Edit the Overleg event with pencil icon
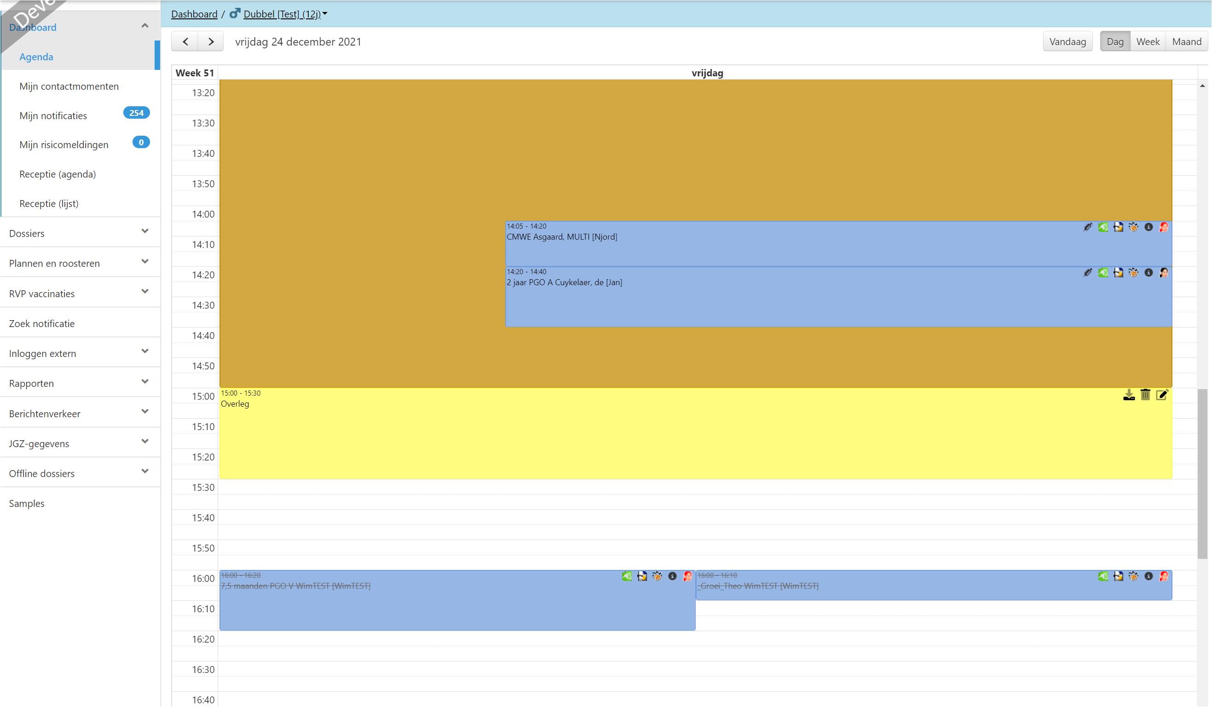Screen dimensions: 1212x707 [x=1162, y=395]
